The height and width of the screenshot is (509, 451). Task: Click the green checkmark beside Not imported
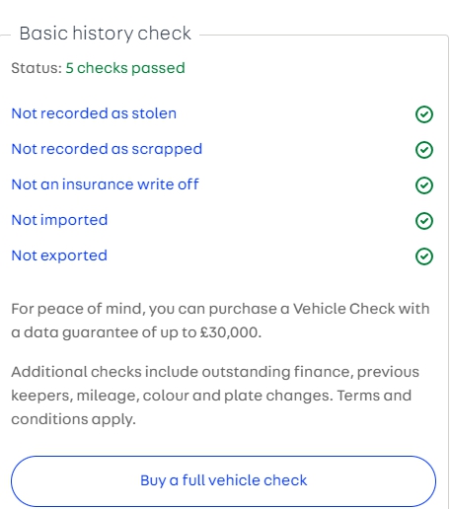(424, 221)
